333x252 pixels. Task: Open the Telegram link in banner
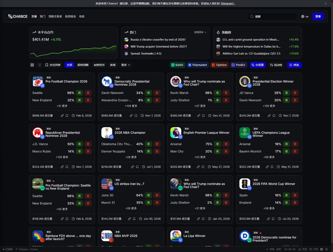coord(228,4)
